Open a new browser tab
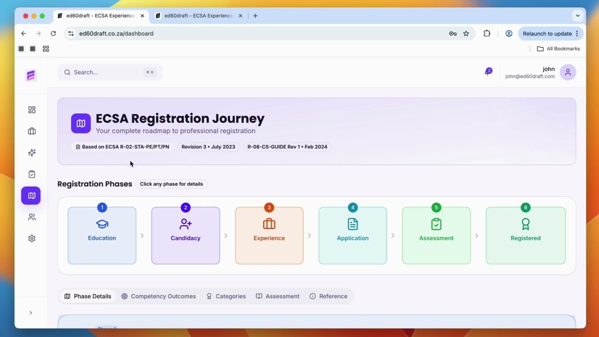This screenshot has height=337, width=599. click(x=255, y=16)
